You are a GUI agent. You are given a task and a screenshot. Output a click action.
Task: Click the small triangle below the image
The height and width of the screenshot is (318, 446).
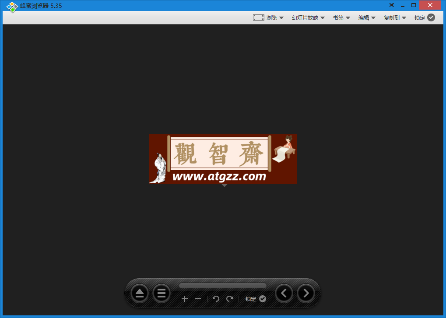click(x=225, y=185)
